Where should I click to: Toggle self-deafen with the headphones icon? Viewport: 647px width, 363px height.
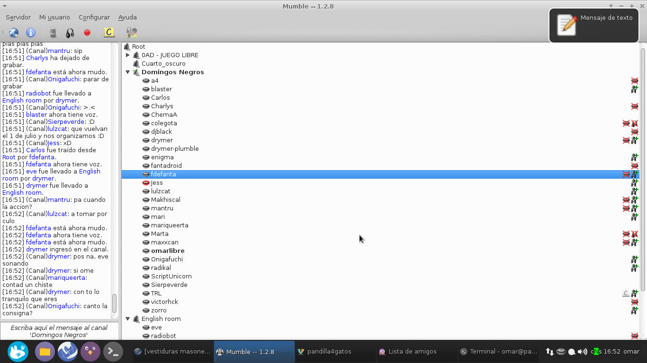pyautogui.click(x=70, y=33)
